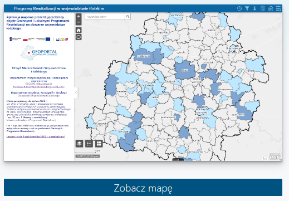Open the Ustawa z dnia 9 października link
The image size is (289, 201).
36,136
